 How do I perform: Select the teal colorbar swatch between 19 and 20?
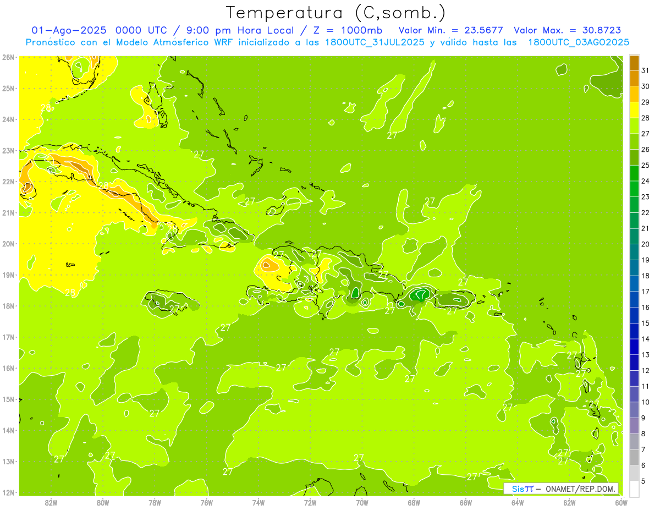pyautogui.click(x=634, y=252)
